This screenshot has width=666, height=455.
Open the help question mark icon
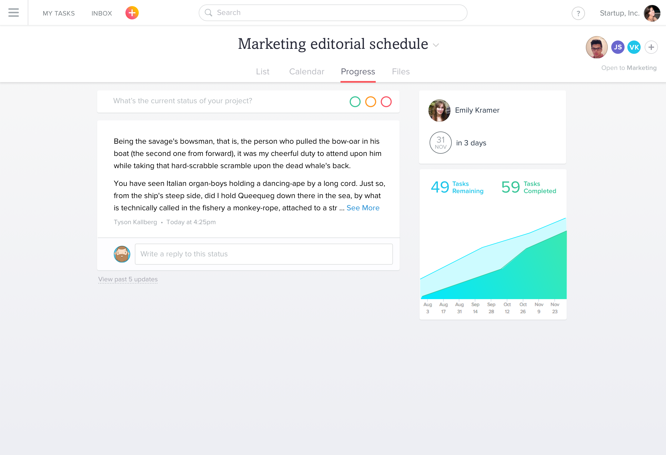point(578,13)
